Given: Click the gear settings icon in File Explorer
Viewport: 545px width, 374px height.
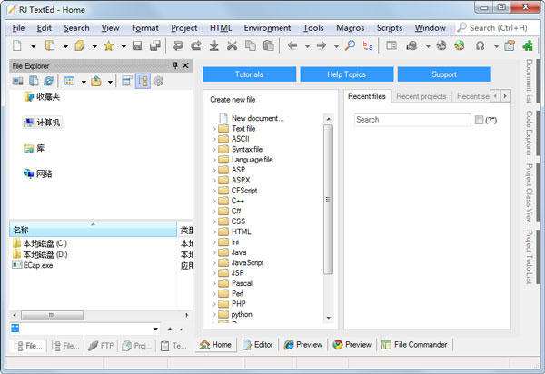Looking at the screenshot, I should [158, 81].
